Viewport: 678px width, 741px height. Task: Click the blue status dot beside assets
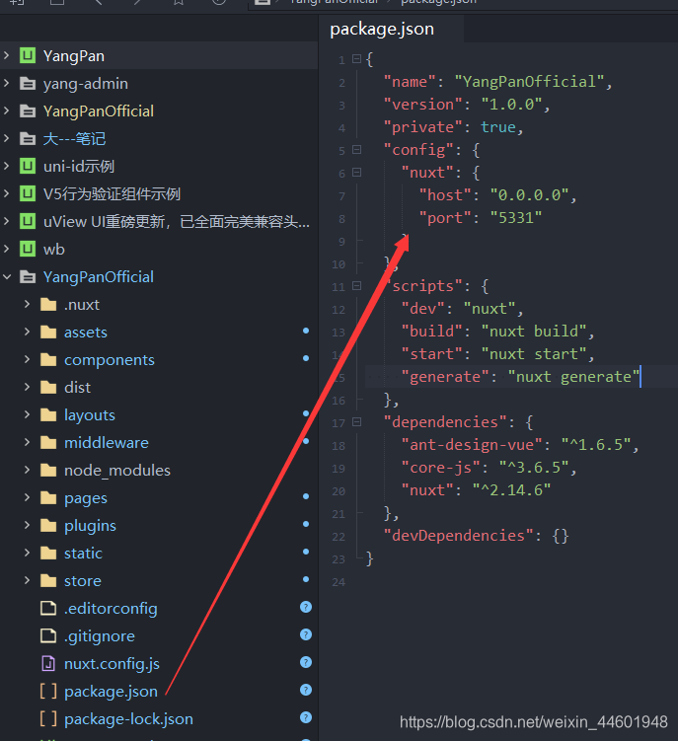[306, 331]
